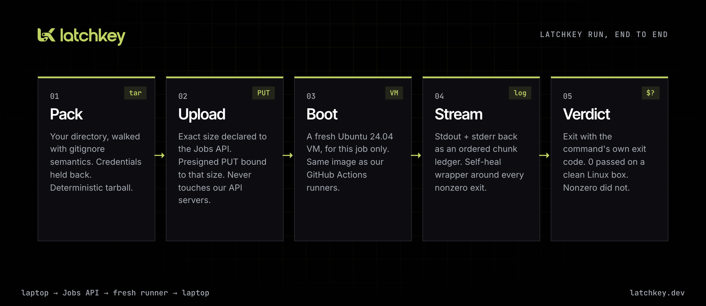Click the 'Stream' card title

[459, 114]
